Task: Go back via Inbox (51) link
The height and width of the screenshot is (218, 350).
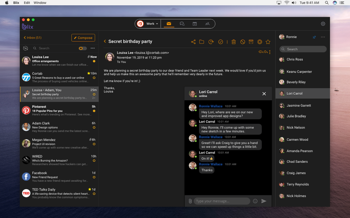Action: (x=32, y=37)
